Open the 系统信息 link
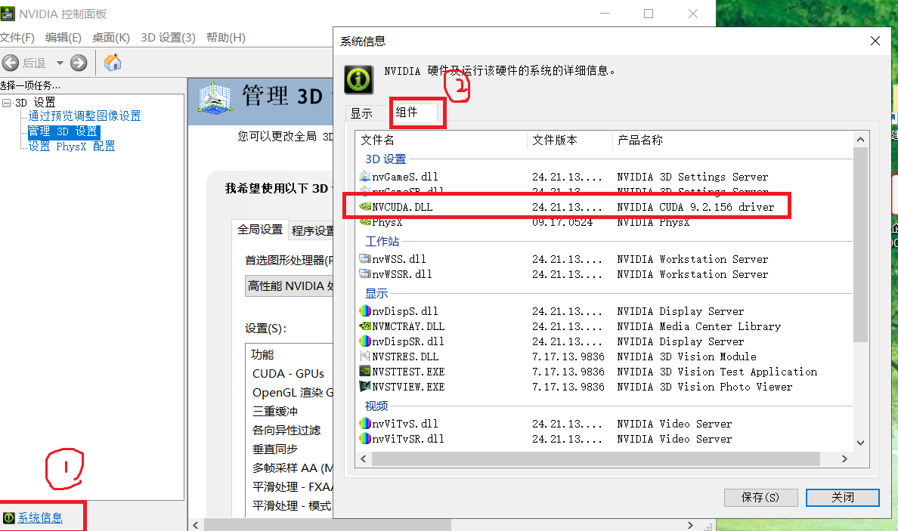The image size is (898, 531). 40,518
